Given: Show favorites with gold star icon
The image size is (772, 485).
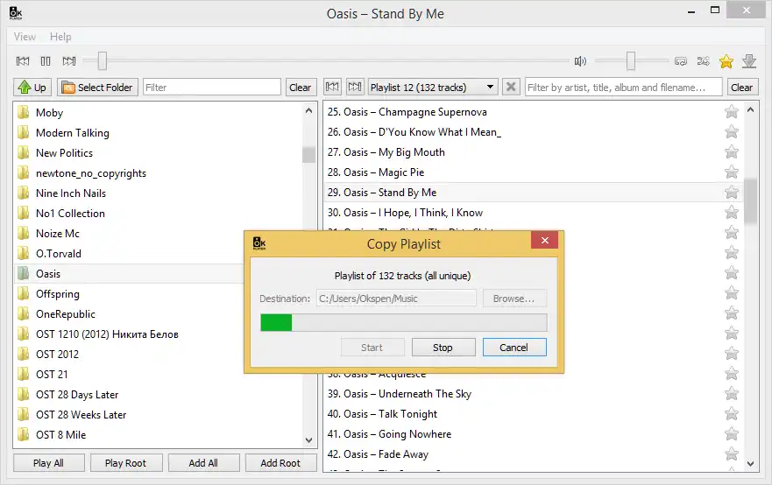Looking at the screenshot, I should click(726, 61).
